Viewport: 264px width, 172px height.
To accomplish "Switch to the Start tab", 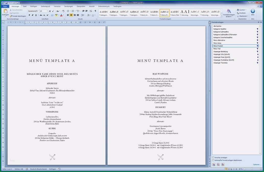I will coord(25,6).
